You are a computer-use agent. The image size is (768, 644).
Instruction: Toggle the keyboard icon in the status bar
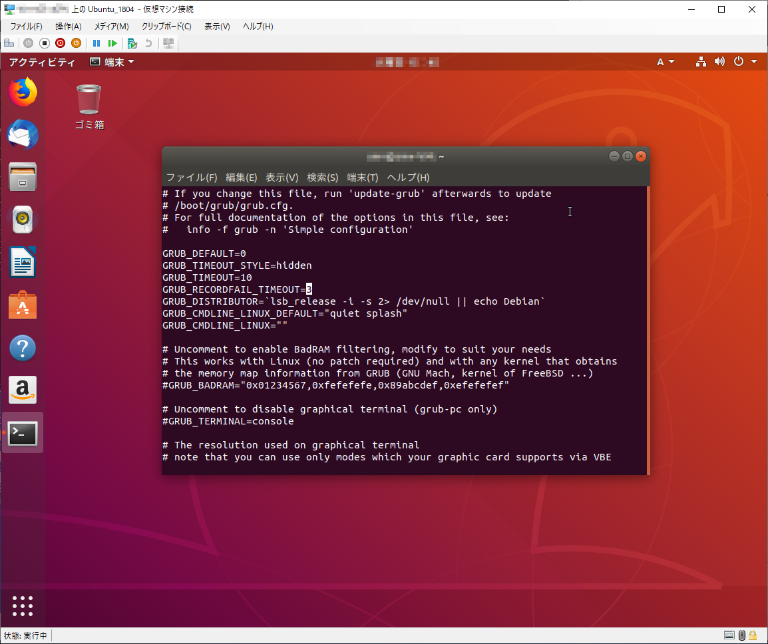729,635
